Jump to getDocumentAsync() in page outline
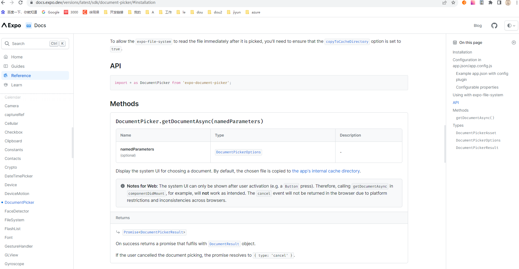This screenshot has width=519, height=269. (475, 118)
